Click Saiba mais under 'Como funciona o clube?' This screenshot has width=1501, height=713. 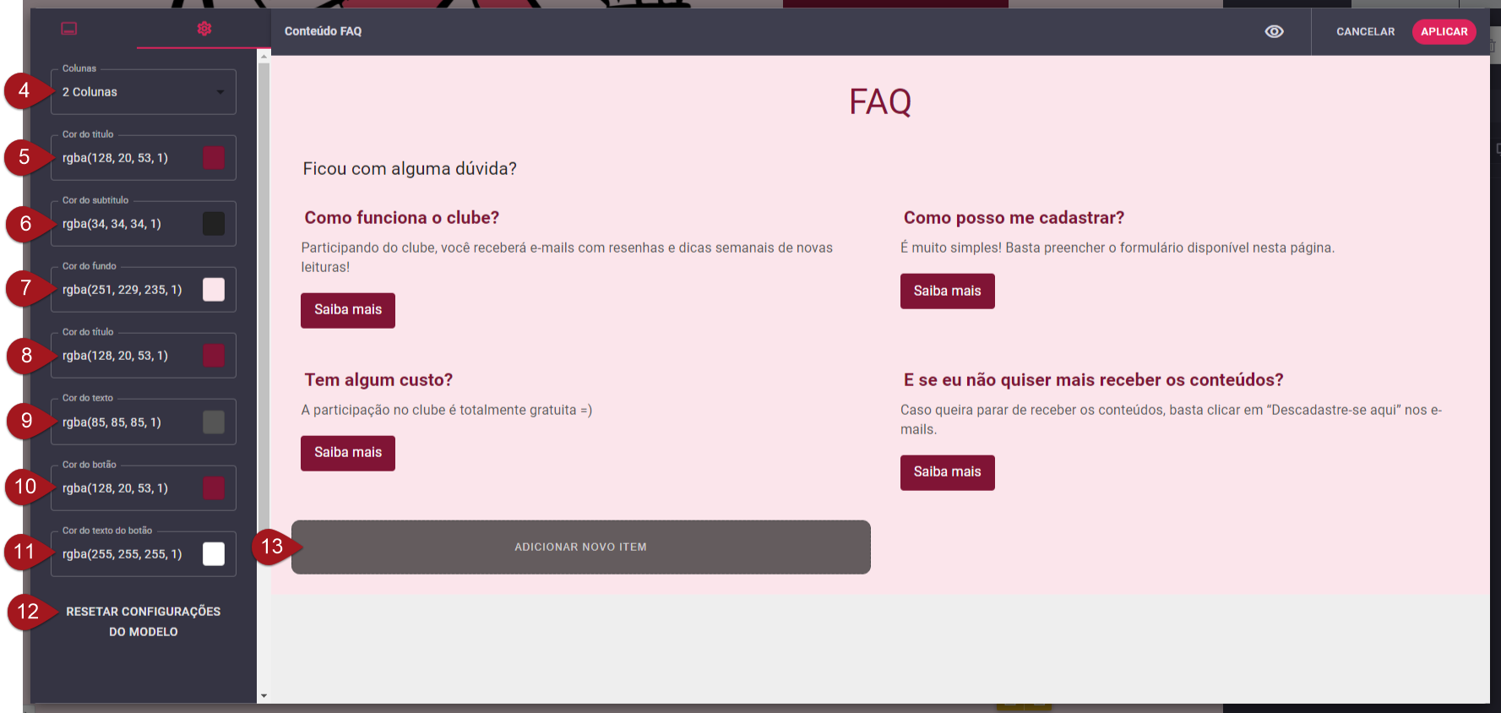point(348,310)
